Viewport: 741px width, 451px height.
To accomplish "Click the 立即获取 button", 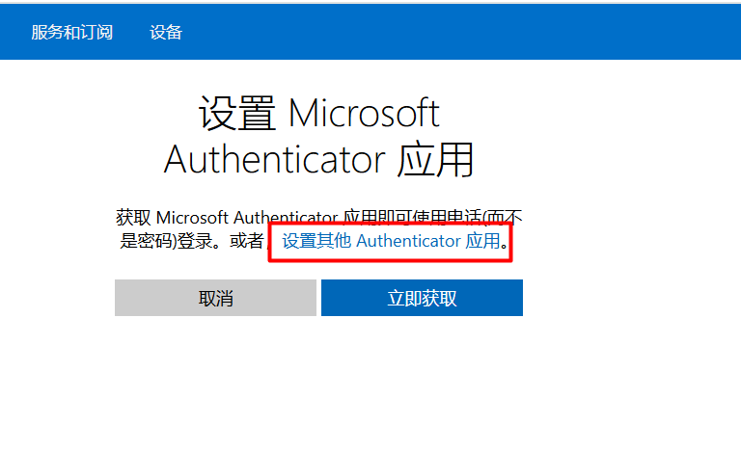I will point(422,298).
